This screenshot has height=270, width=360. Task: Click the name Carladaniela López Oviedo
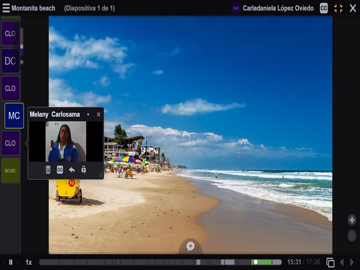click(x=278, y=8)
